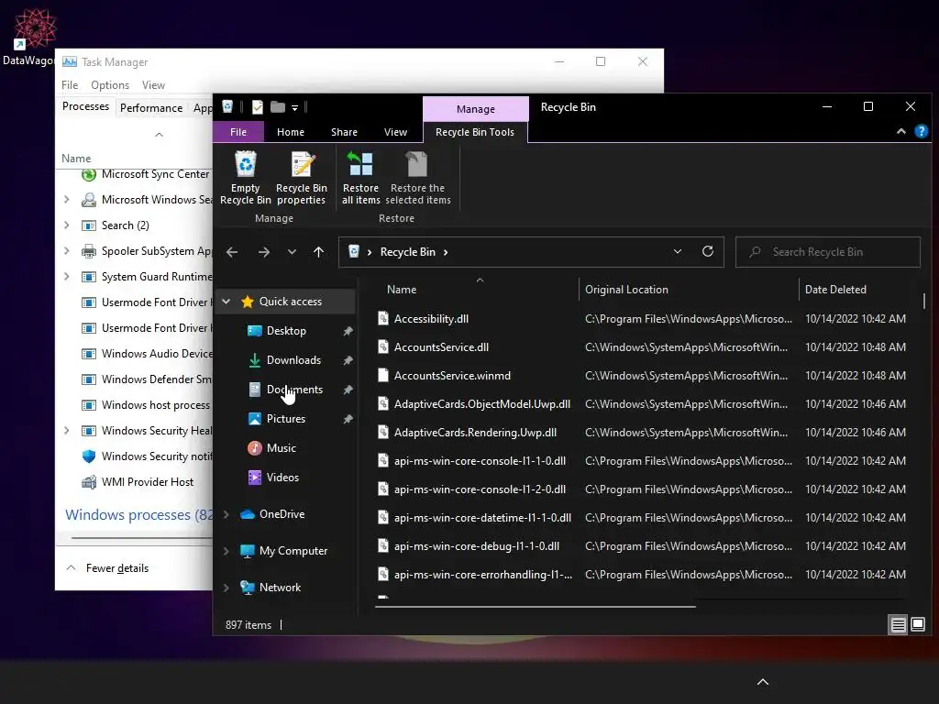Open the DataWagon desktop shortcut

coord(30,36)
